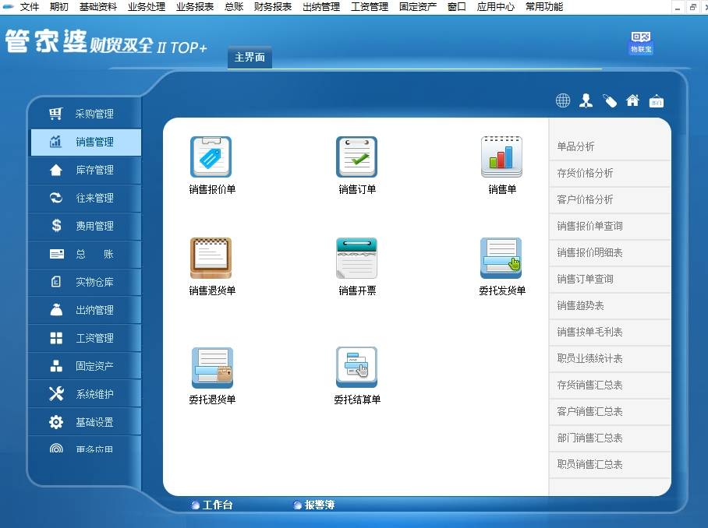Open the 委托退货单 icon
This screenshot has width=708, height=528.
click(x=212, y=368)
